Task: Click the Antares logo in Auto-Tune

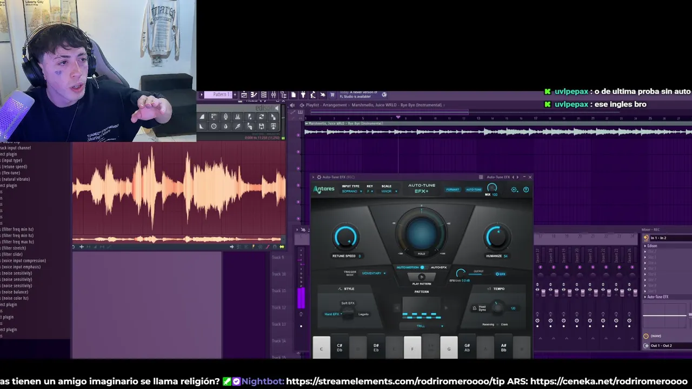Action: point(324,190)
